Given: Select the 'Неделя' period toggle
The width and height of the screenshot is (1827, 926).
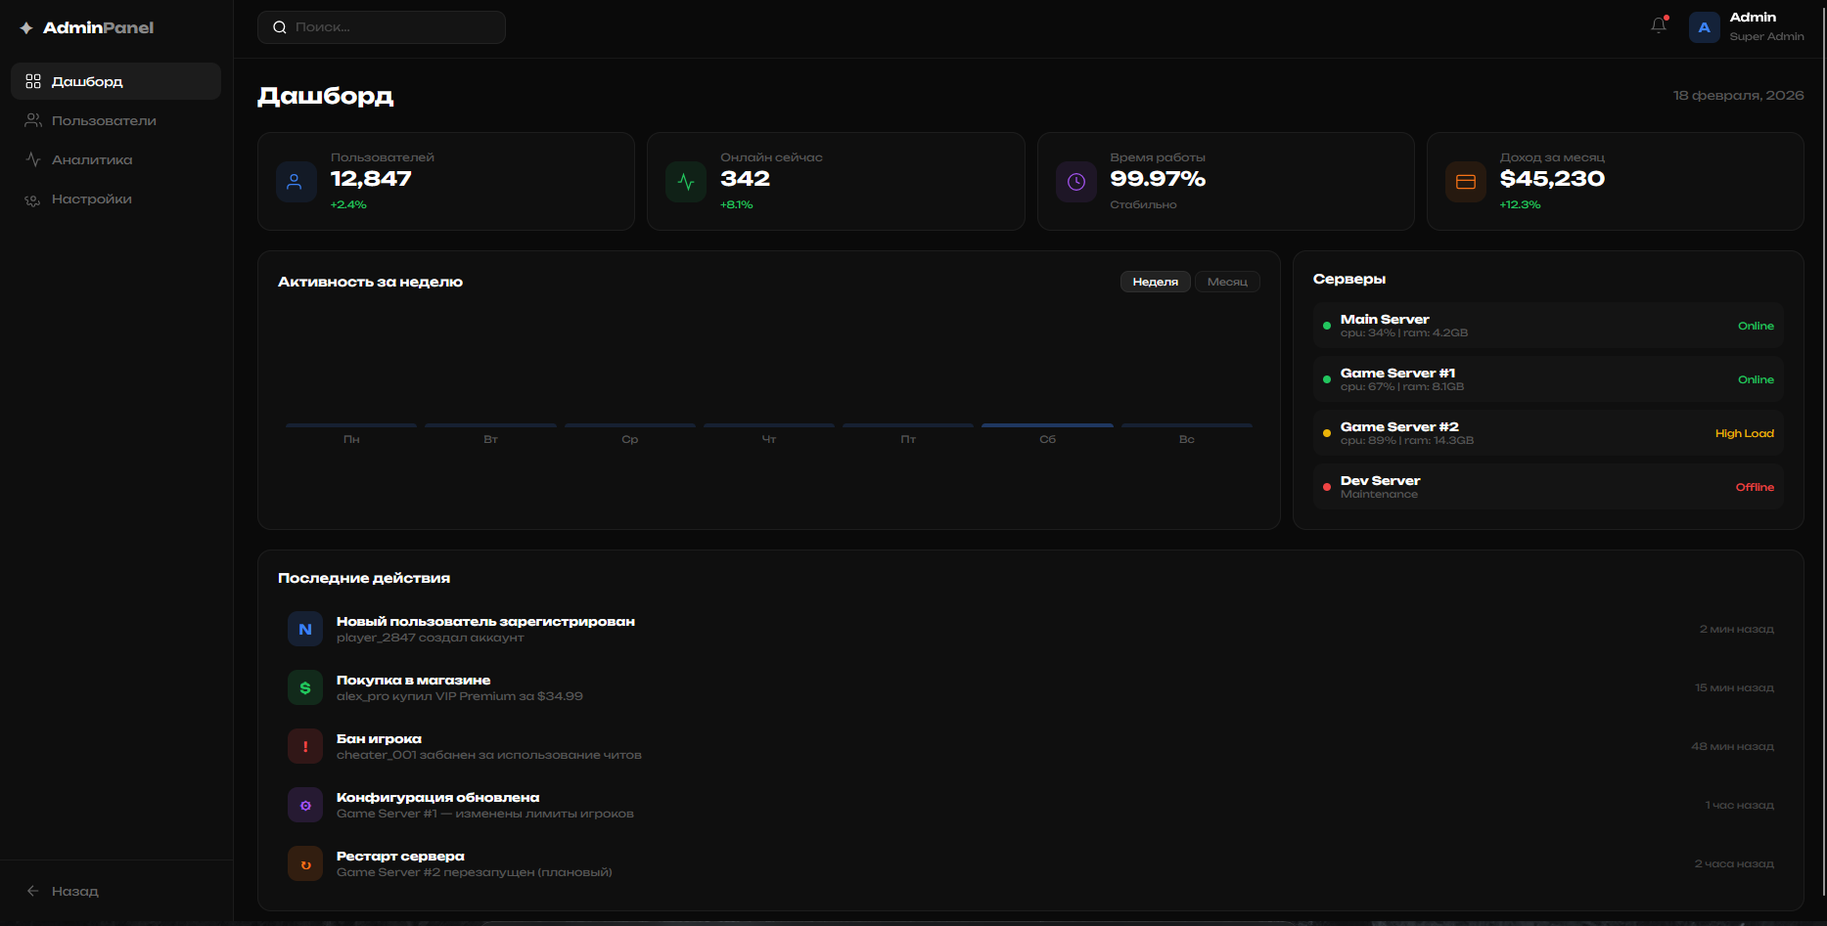Looking at the screenshot, I should tap(1155, 282).
